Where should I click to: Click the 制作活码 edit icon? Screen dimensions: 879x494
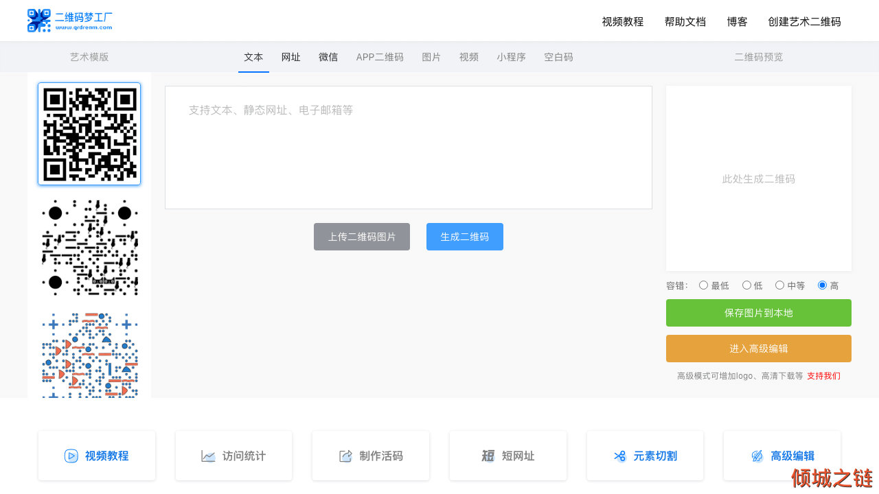click(345, 456)
